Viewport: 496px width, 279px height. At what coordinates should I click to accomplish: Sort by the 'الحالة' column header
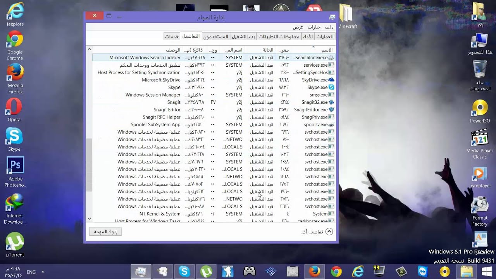pyautogui.click(x=262, y=50)
